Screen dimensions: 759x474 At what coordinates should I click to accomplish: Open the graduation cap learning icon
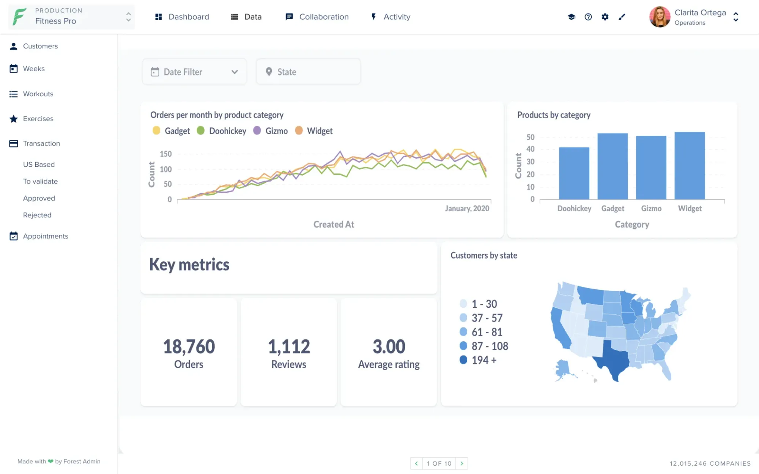[x=571, y=17]
